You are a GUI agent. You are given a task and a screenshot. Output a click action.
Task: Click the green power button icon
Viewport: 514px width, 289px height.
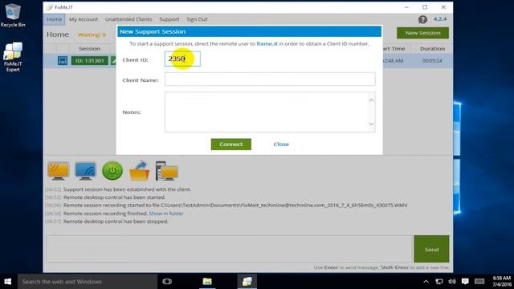112,170
